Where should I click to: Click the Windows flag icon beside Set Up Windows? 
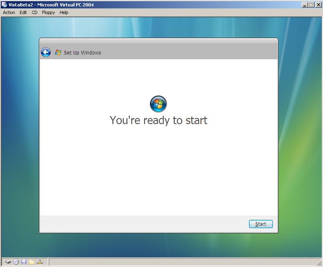click(x=58, y=52)
